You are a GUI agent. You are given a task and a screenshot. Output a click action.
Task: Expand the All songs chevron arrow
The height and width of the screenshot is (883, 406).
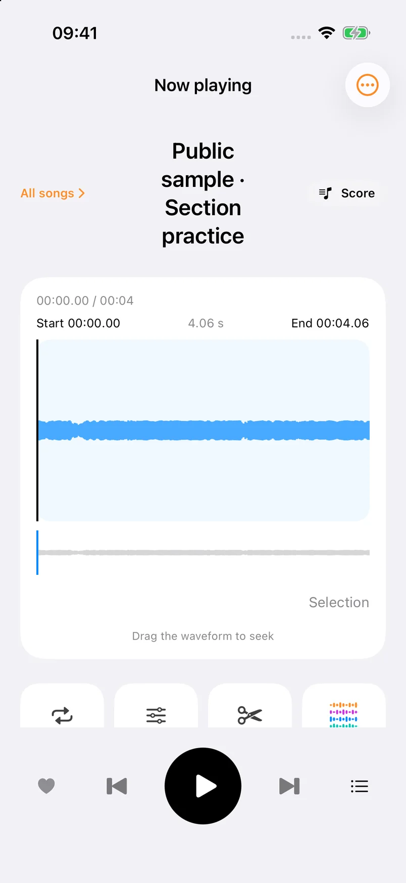click(x=82, y=193)
